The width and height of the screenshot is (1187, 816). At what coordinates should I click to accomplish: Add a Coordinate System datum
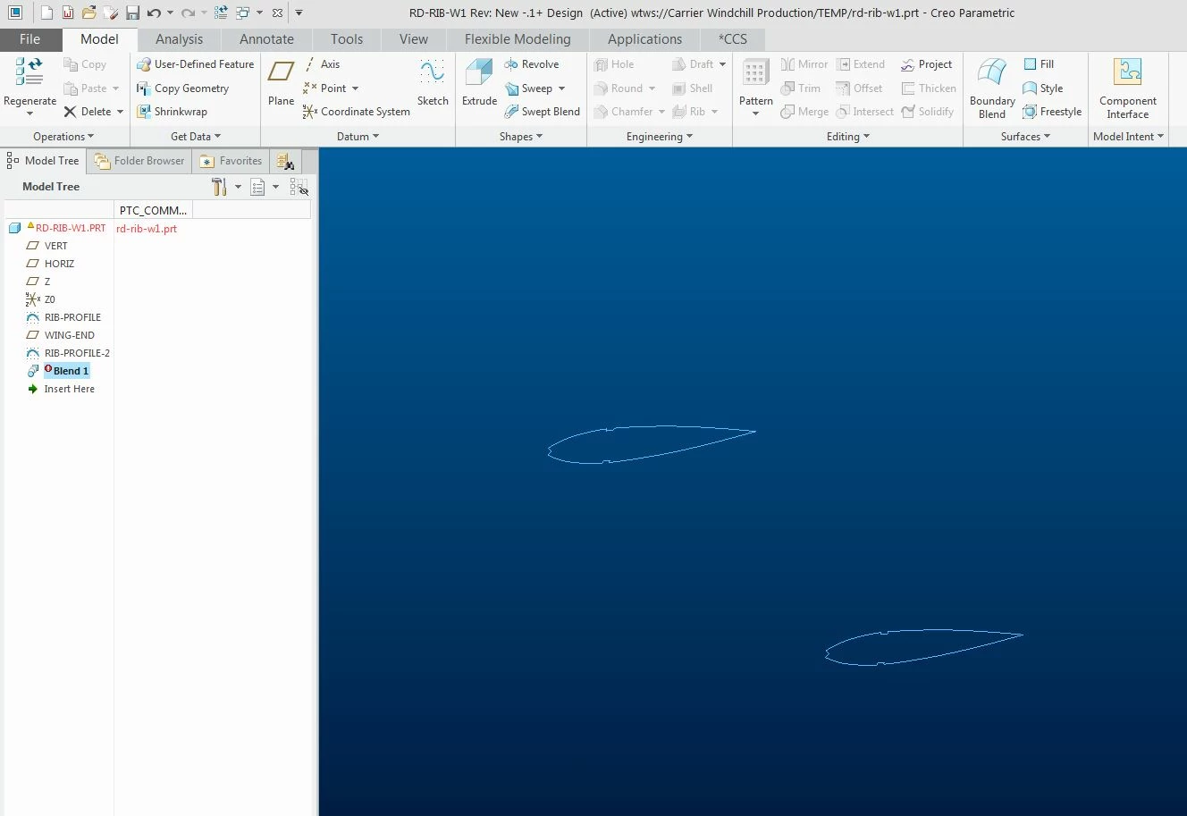click(x=356, y=112)
